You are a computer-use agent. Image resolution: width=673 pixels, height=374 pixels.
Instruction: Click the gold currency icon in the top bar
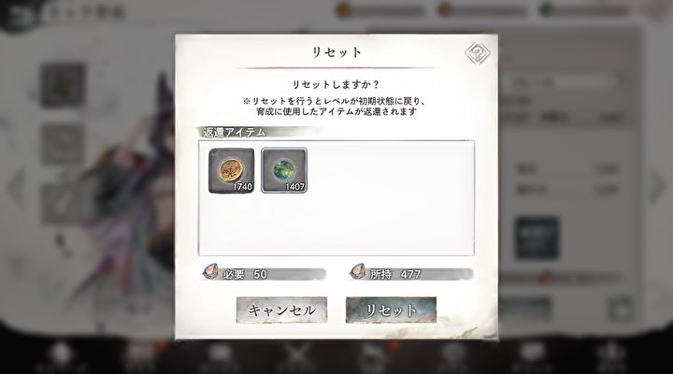pyautogui.click(x=343, y=10)
